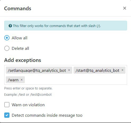Select the Delete all radio button
Image resolution: width=131 pixels, height=123 pixels.
point(7,48)
